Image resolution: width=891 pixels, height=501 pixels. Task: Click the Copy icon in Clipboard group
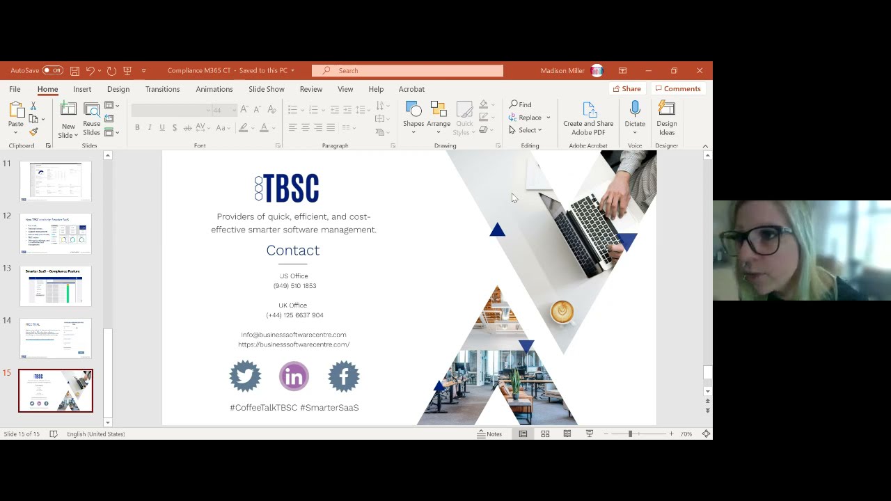tap(33, 119)
